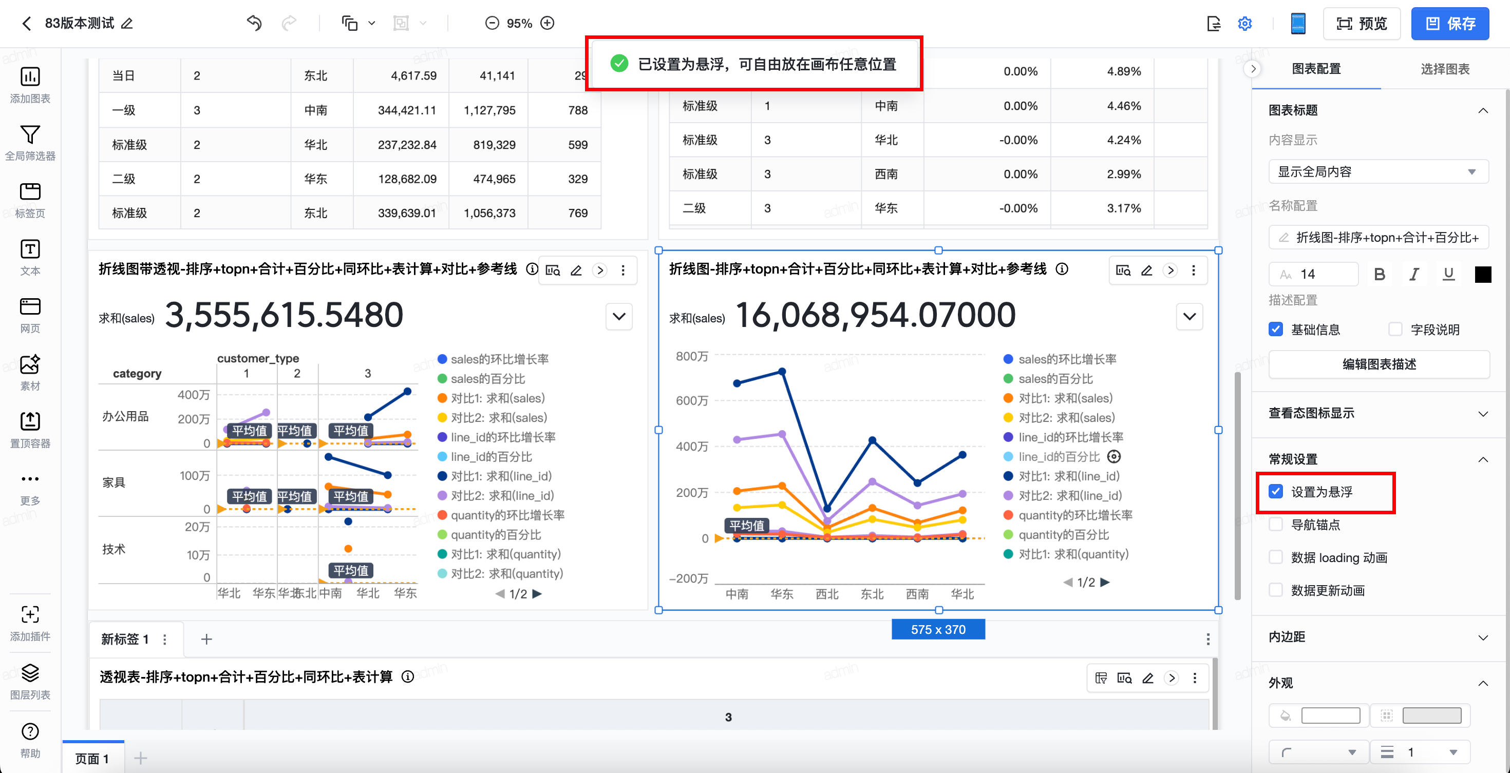
Task: Expand metric dropdown of pivot line chart
Action: click(x=619, y=317)
